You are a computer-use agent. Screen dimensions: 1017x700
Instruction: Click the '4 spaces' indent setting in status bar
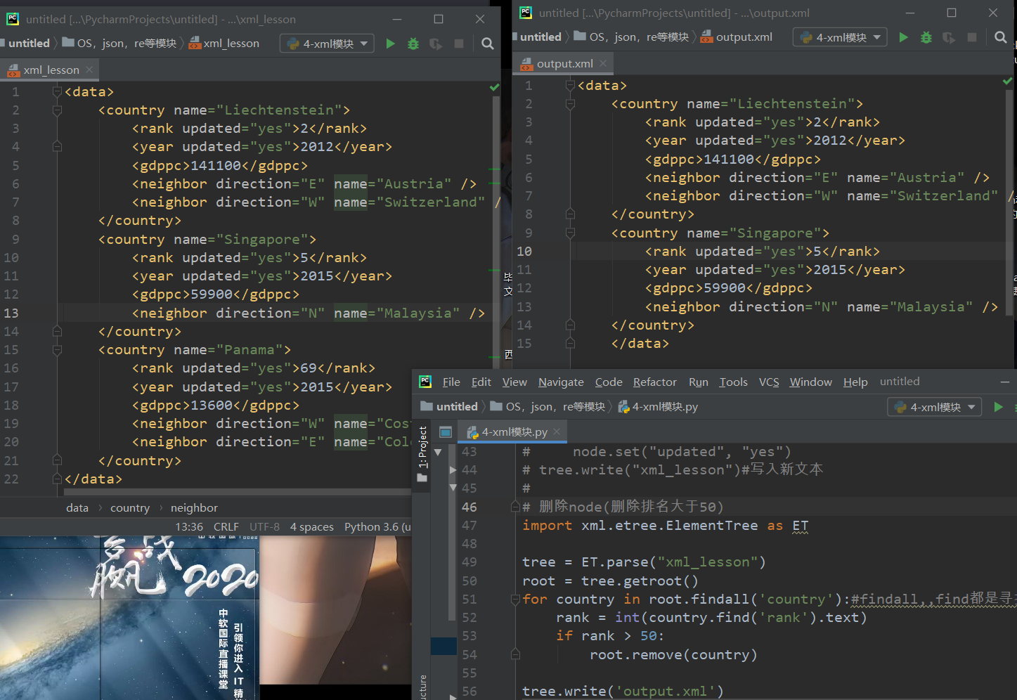click(x=312, y=526)
